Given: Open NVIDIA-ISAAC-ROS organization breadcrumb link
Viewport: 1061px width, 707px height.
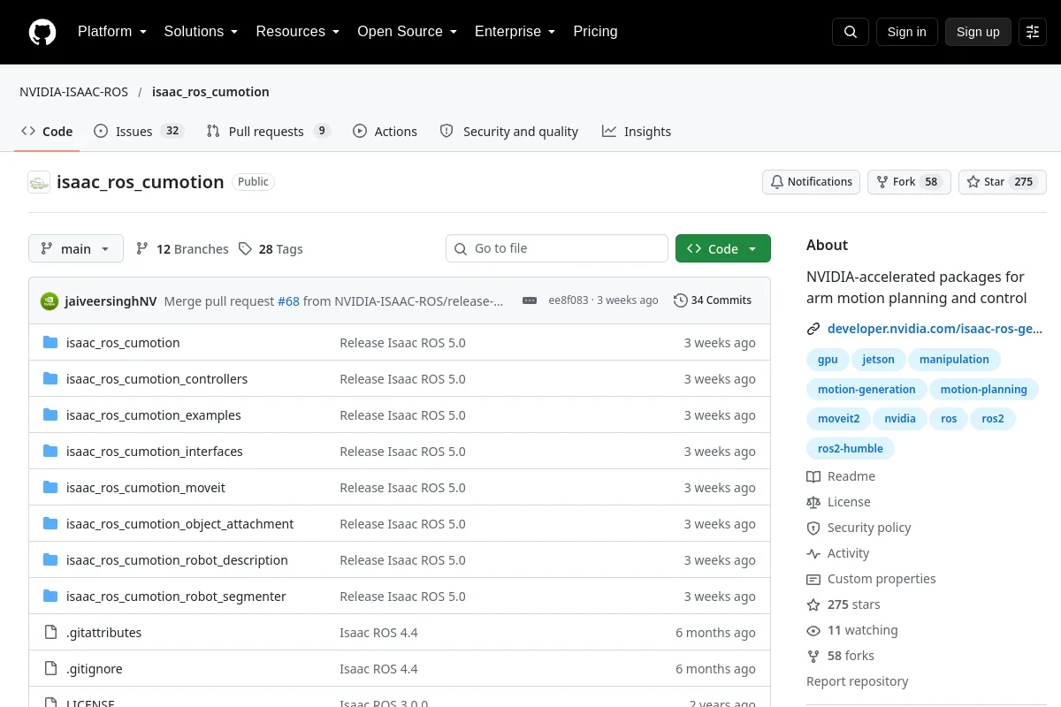Looking at the screenshot, I should pyautogui.click(x=74, y=92).
